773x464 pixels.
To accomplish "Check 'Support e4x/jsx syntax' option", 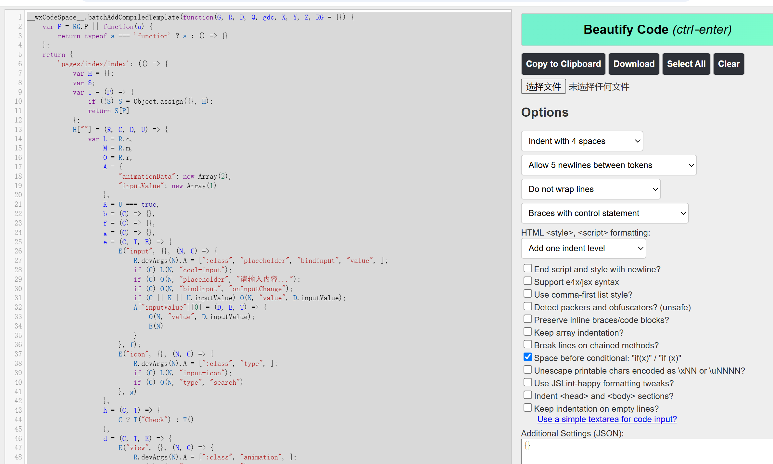I will tap(528, 281).
